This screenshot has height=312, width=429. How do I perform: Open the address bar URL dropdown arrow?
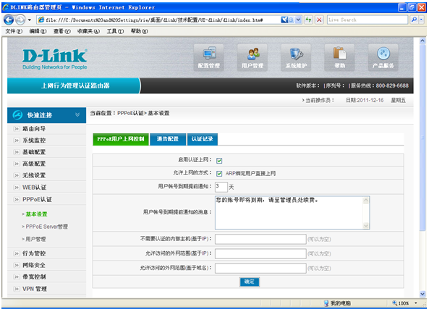click(x=299, y=20)
